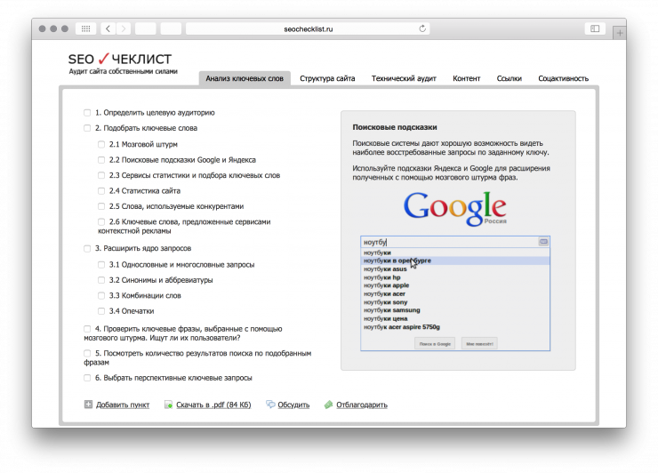This screenshot has height=473, width=658.
Task: Open a new tab with plus button
Action: click(x=619, y=31)
